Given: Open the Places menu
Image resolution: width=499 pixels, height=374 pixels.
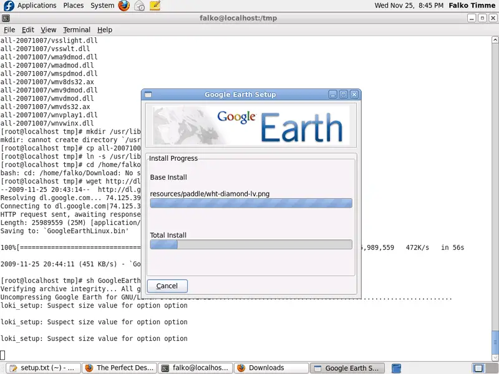Looking at the screenshot, I should click(74, 6).
